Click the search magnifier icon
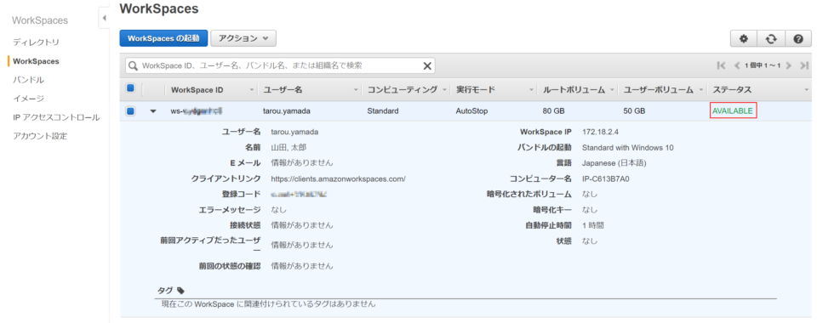This screenshot has width=817, height=323. [x=134, y=66]
